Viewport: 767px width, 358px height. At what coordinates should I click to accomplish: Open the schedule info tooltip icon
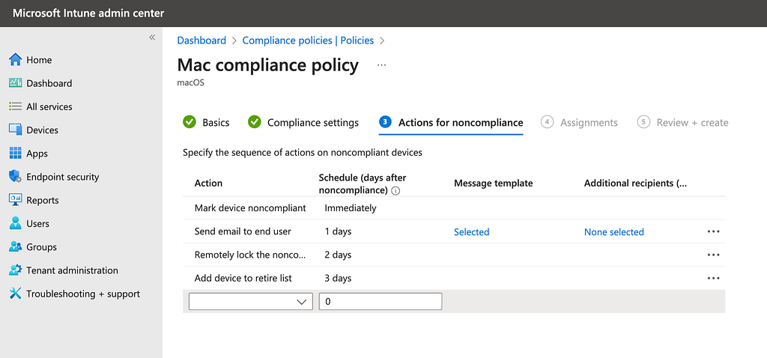point(395,191)
